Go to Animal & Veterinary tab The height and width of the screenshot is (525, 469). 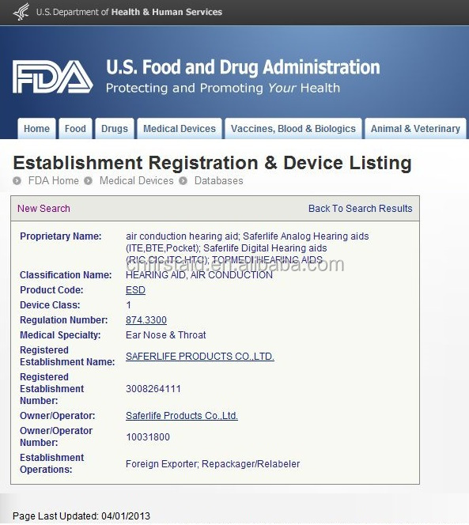coord(415,129)
